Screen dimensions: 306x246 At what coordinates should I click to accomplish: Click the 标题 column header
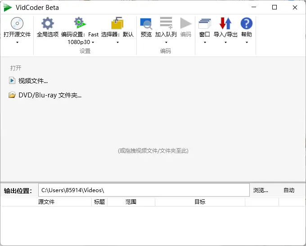(99, 202)
